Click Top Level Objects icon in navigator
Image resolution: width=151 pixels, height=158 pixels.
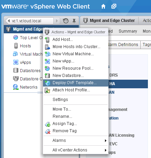[15, 37]
